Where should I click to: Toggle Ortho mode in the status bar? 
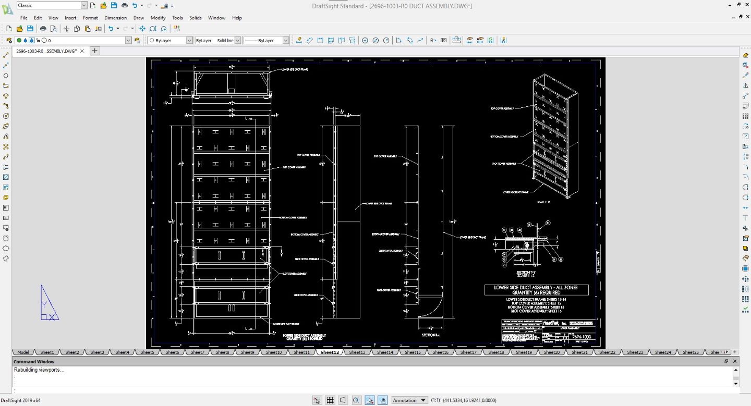click(x=343, y=400)
